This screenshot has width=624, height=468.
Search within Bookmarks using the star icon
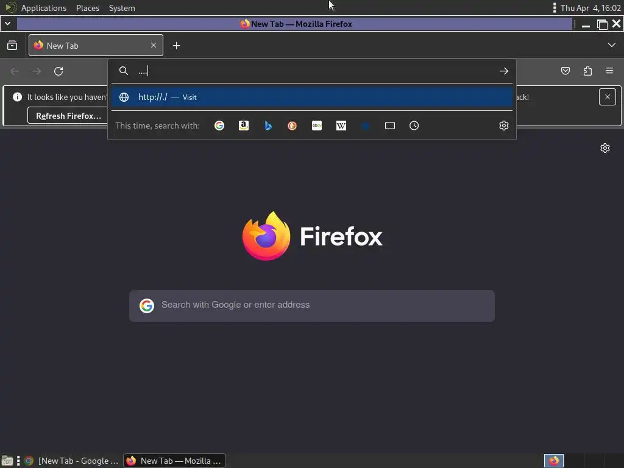pos(366,126)
